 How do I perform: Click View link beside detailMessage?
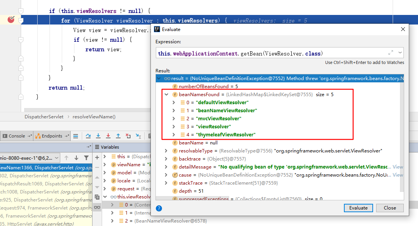tap(398, 167)
